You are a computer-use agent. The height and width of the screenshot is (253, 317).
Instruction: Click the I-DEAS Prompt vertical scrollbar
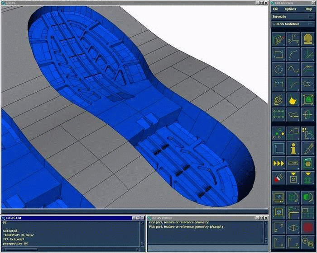[266, 232]
